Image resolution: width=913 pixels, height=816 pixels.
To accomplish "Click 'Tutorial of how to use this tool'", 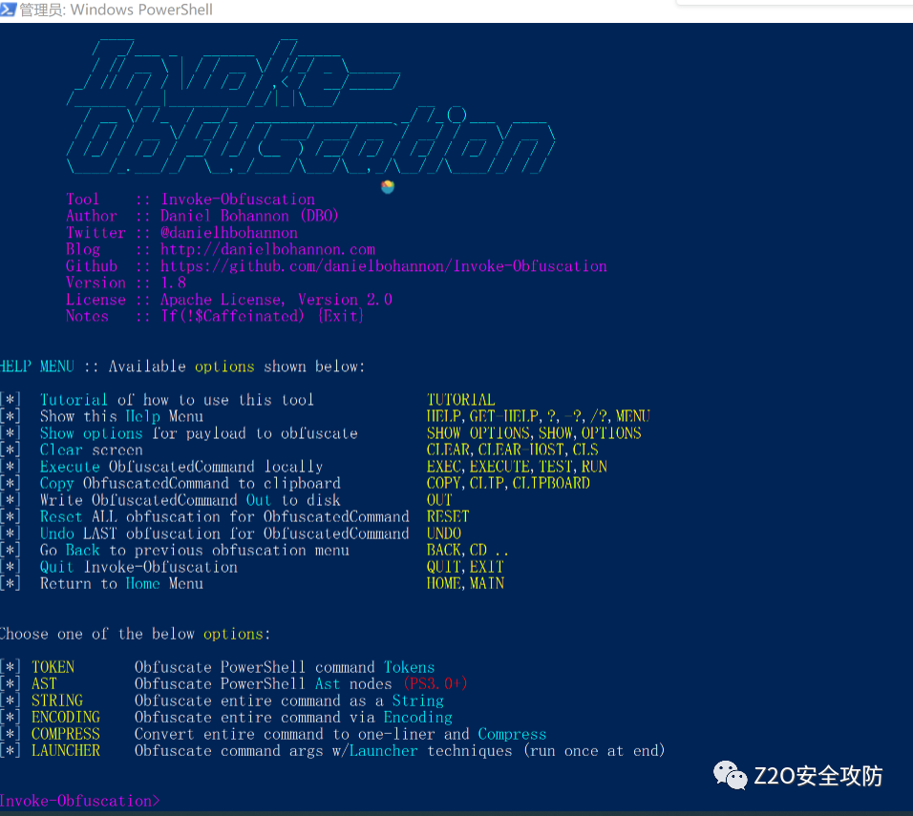I will coord(177,401).
